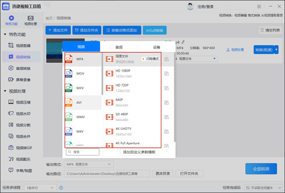Switch to the 视频 format tab
The width and height of the screenshot is (285, 193).
(x=81, y=47)
